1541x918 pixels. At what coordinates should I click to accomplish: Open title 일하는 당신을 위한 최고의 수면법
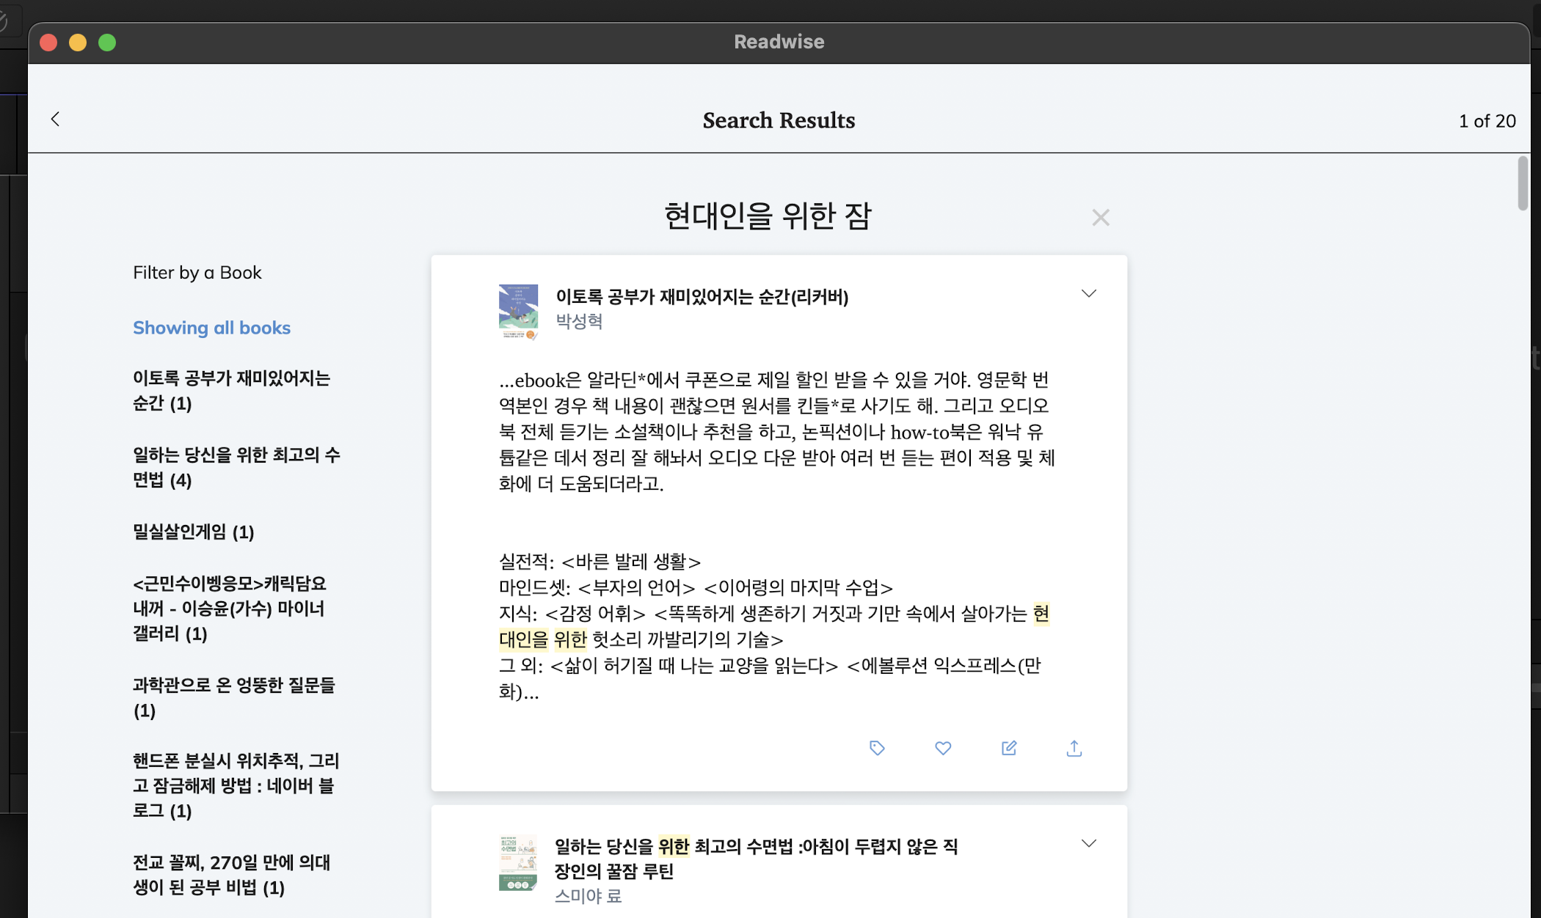pyautogui.click(x=756, y=859)
